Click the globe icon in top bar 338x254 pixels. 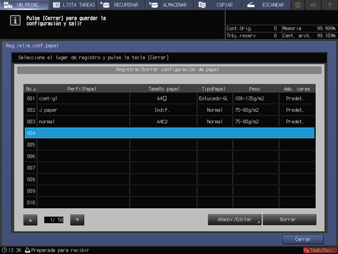click(298, 5)
